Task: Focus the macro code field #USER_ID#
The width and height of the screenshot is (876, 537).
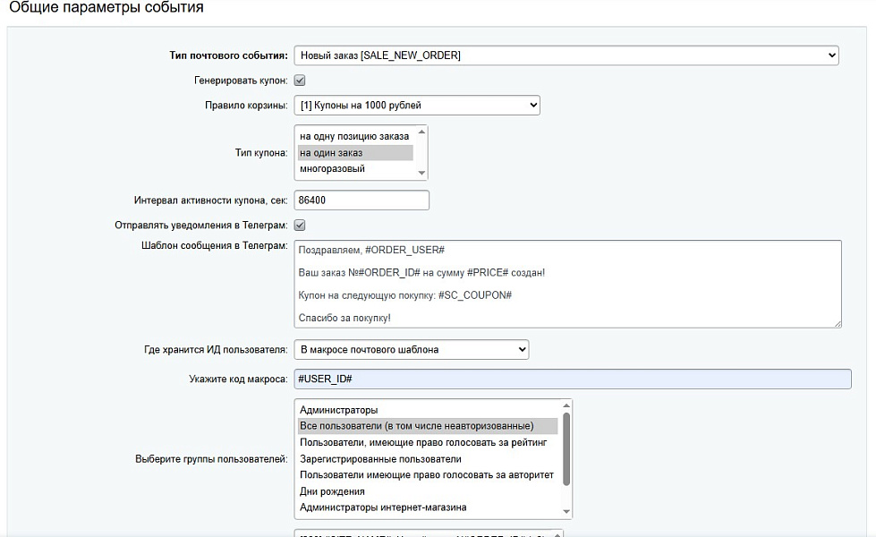Action: pyautogui.click(x=572, y=379)
